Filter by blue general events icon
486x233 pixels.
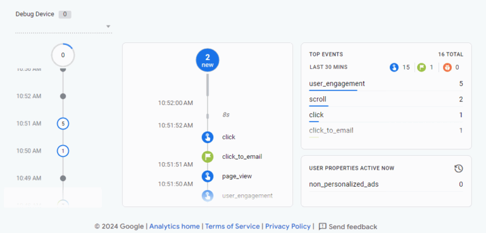pos(394,67)
